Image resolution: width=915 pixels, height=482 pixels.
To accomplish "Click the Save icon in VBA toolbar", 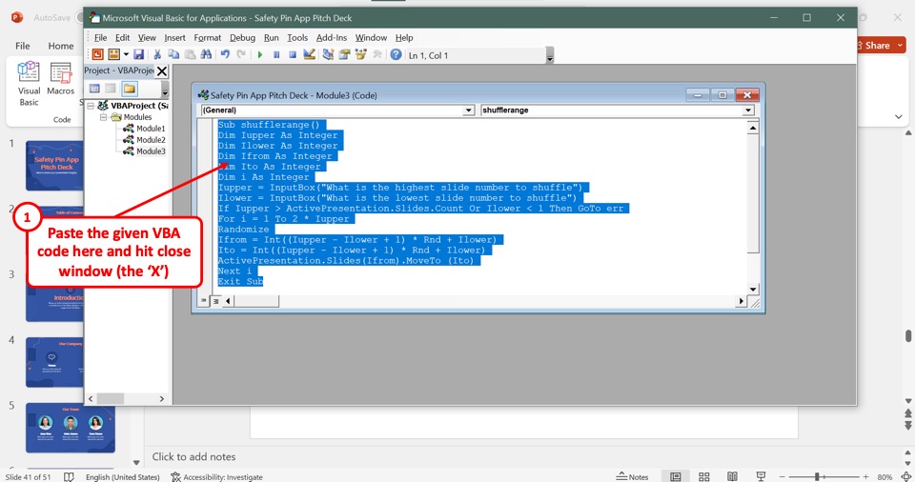I will pos(138,55).
